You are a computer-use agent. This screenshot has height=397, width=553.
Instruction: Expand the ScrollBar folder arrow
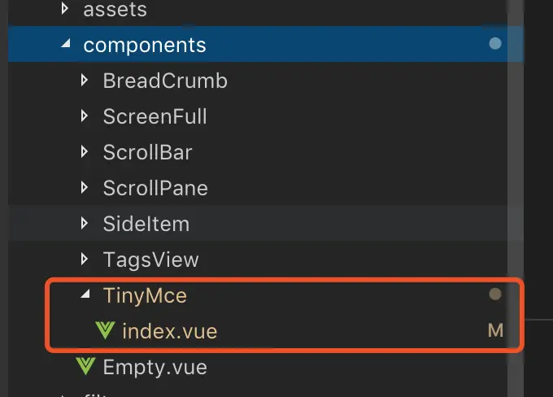85,152
